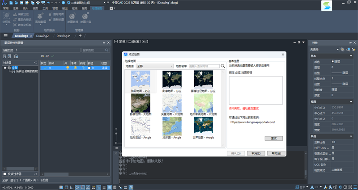Click layer 0 white color swatch
Viewport: 358px width, 190px height.
coord(89,68)
